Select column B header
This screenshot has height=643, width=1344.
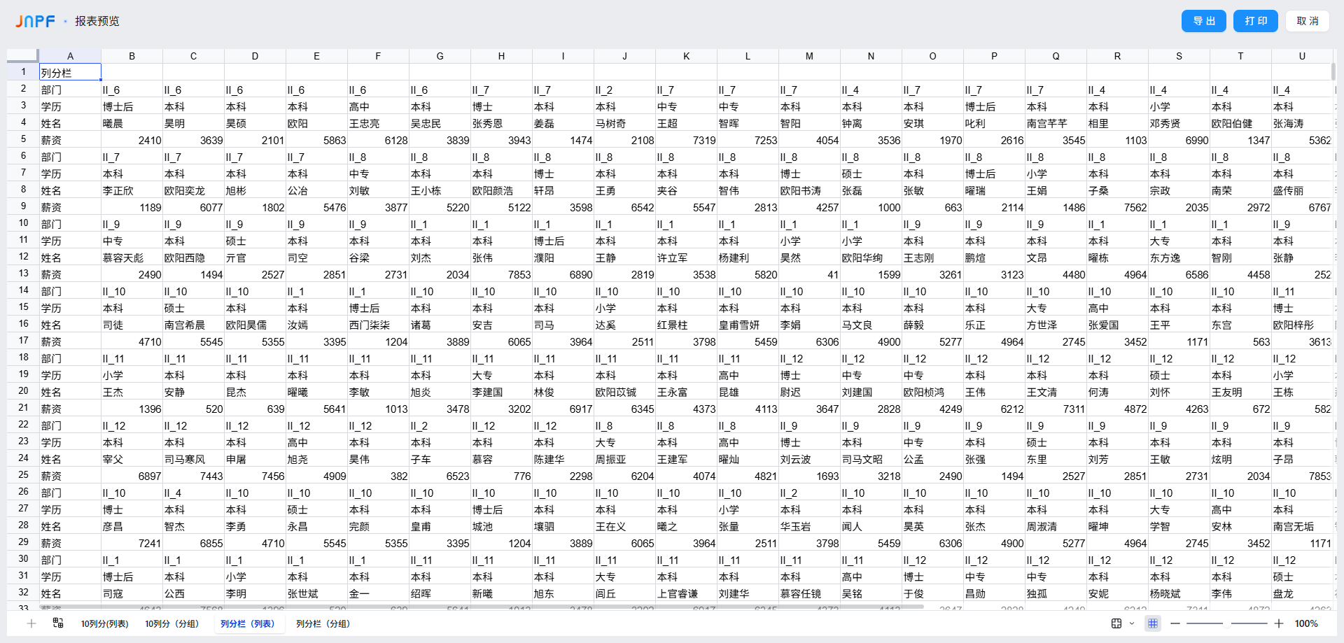coord(132,56)
